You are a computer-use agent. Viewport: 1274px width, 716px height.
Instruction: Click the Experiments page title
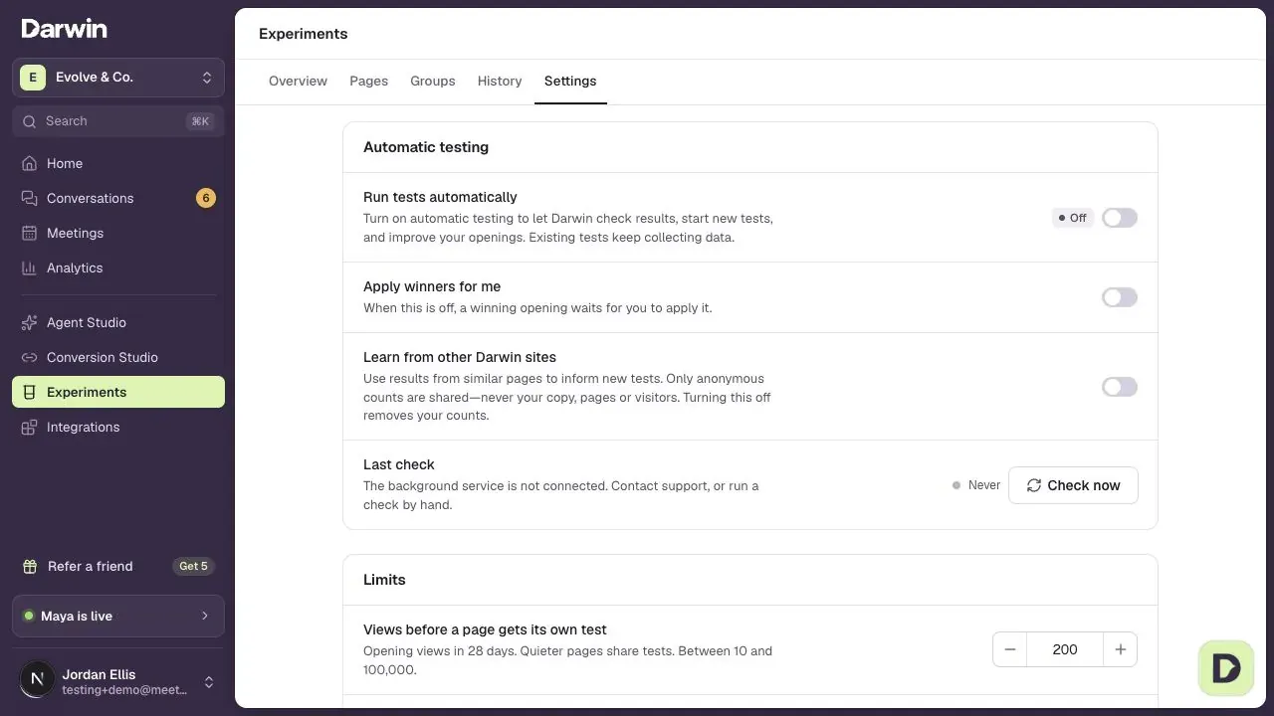304,34
